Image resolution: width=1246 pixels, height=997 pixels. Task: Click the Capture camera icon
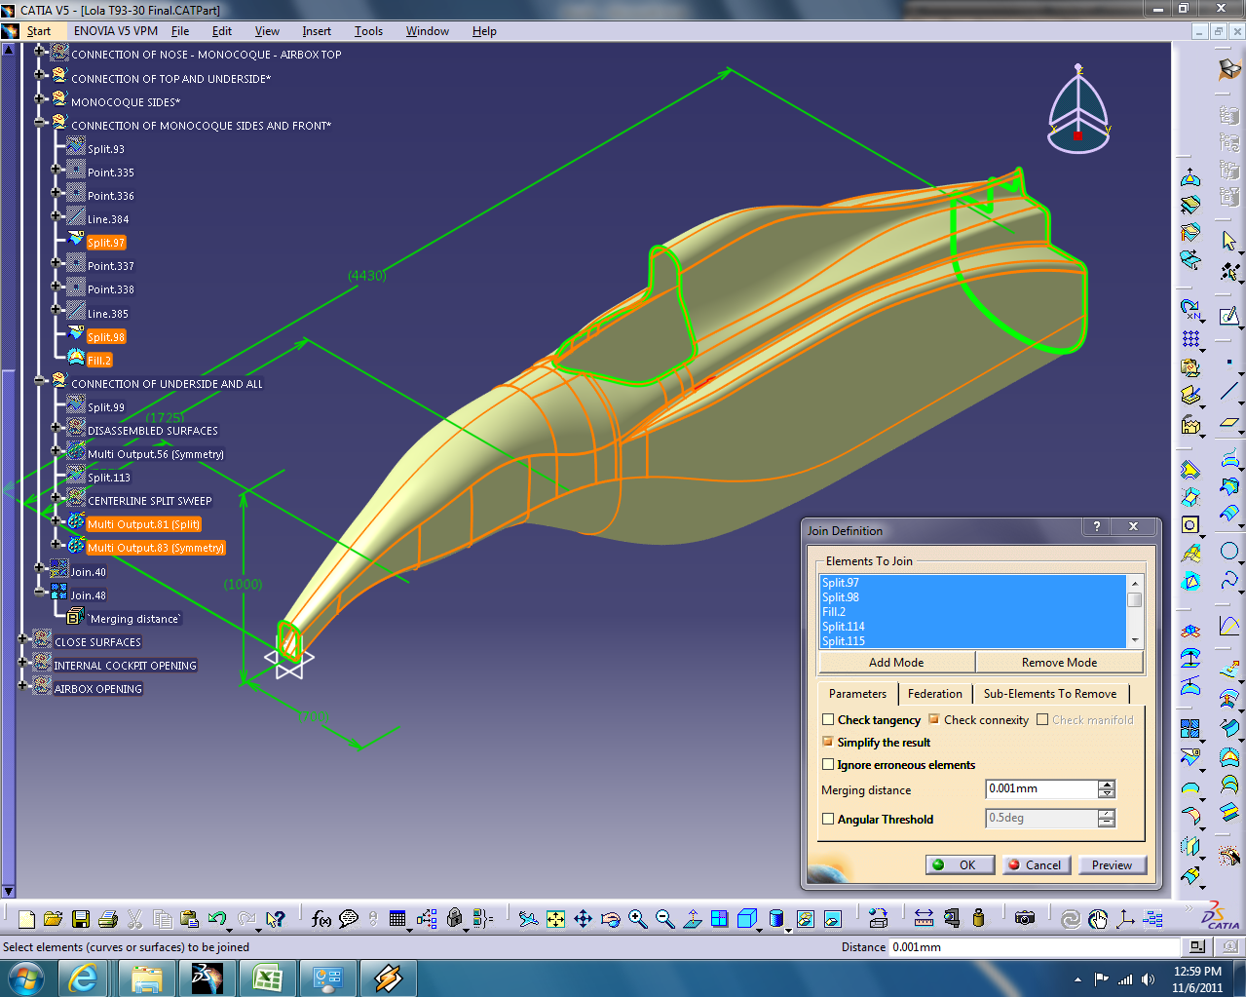(1025, 918)
